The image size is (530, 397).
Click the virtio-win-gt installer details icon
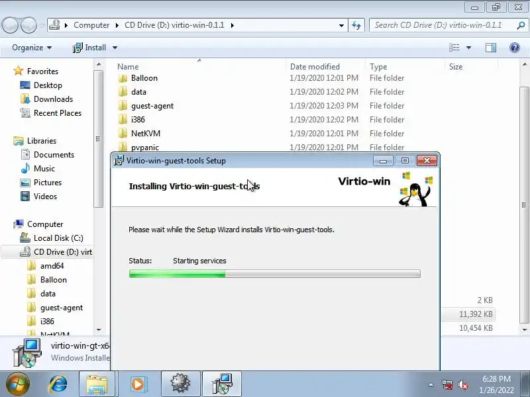click(28, 353)
